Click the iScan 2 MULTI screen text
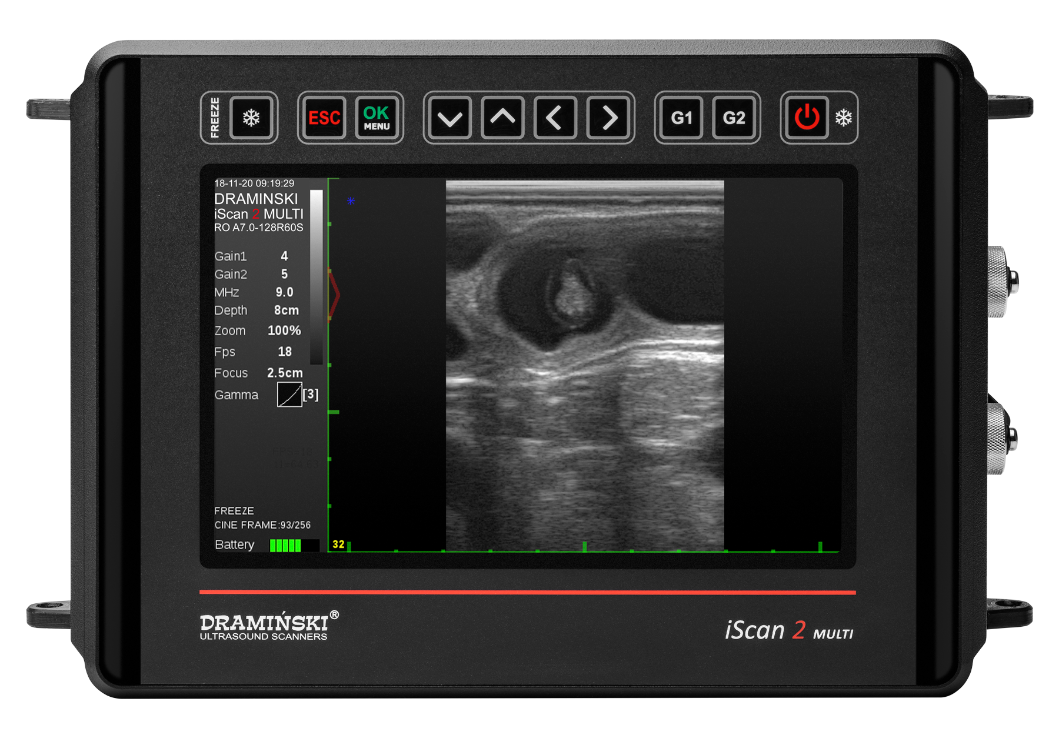Screen dimensions: 1059x735 (x=259, y=214)
